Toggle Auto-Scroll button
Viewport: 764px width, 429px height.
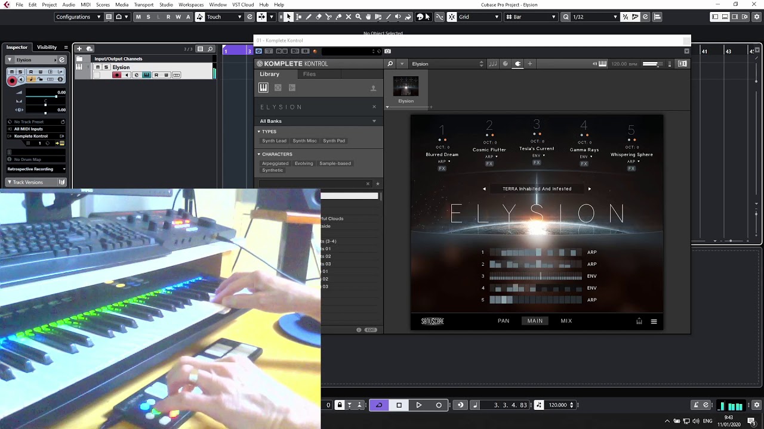pos(261,17)
